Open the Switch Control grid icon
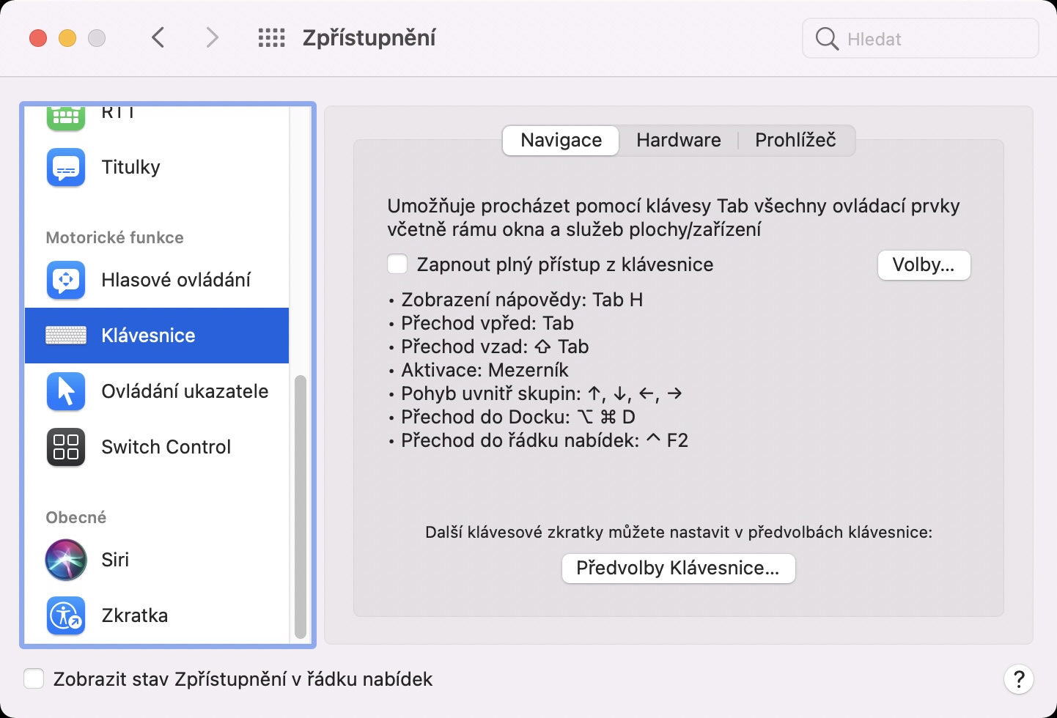Image resolution: width=1057 pixels, height=718 pixels. pyautogui.click(x=66, y=447)
